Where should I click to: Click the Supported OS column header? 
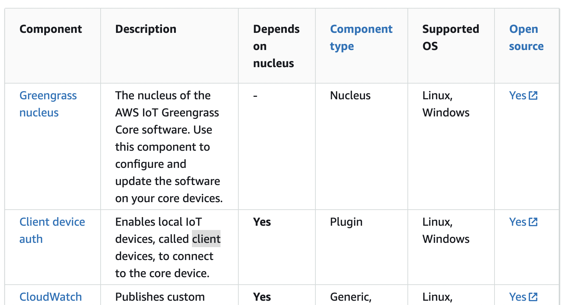coord(450,37)
